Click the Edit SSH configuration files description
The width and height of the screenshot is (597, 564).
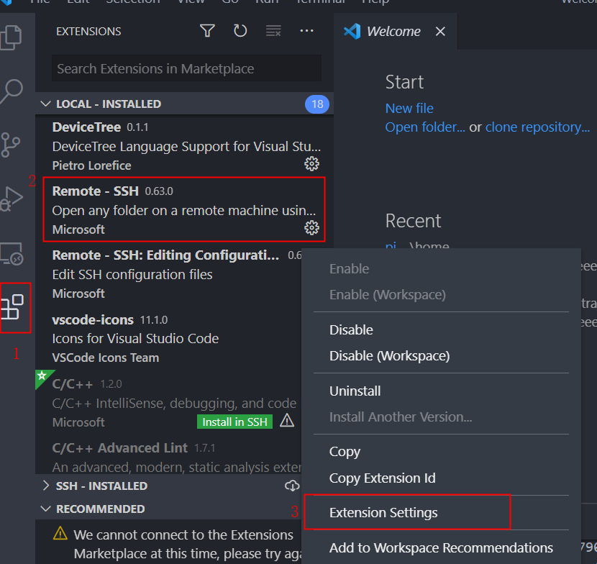[132, 275]
